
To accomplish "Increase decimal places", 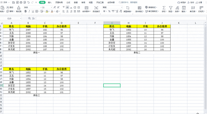I will pos(117,11).
